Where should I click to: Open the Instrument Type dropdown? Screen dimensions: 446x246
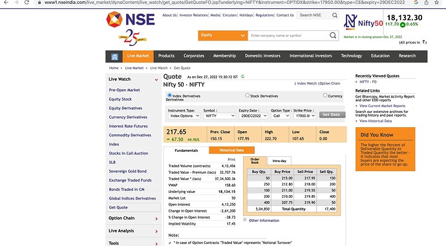point(184,116)
